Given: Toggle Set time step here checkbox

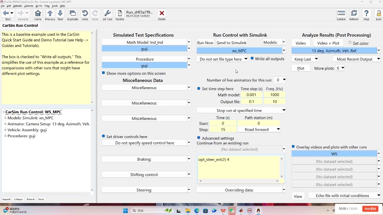Looking at the screenshot, I should (199, 89).
